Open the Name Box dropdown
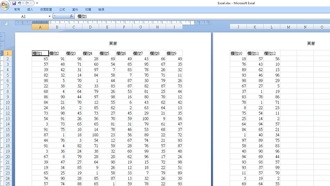Image resolution: width=330 pixels, height=186 pixels. 50,16
